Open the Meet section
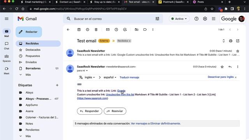Screen dimensions: 249x140 tap(7, 71)
